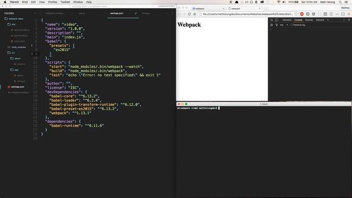Enable Preserve log checkbox
Viewport: 352px width, 198px height.
[291, 25]
